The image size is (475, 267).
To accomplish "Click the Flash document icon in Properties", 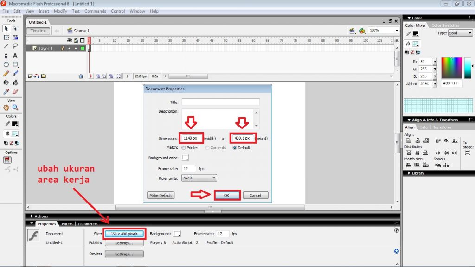I will [x=33, y=235].
